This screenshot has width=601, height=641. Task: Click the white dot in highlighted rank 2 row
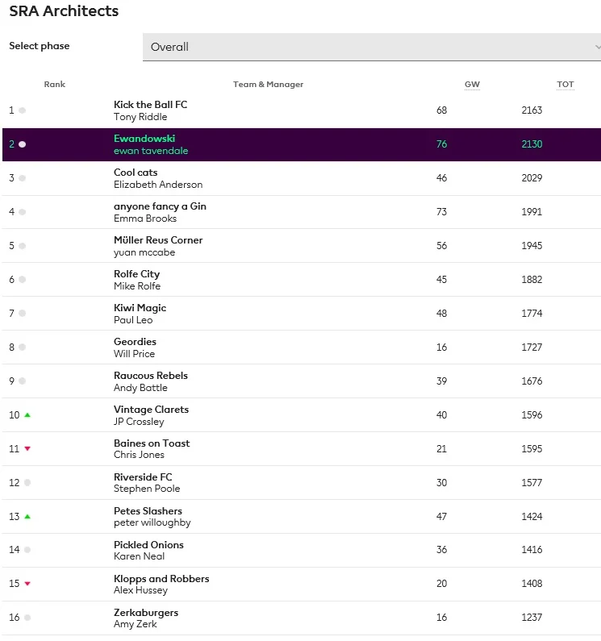[22, 144]
